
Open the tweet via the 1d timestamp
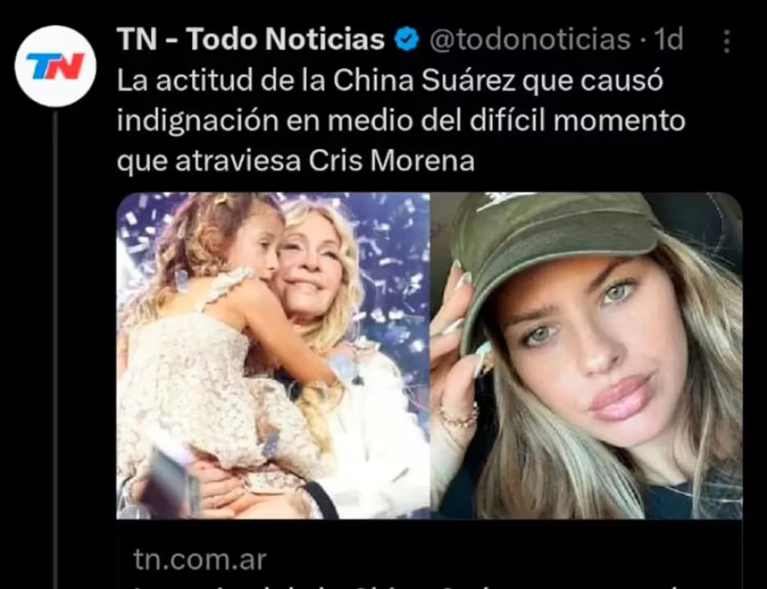[669, 39]
